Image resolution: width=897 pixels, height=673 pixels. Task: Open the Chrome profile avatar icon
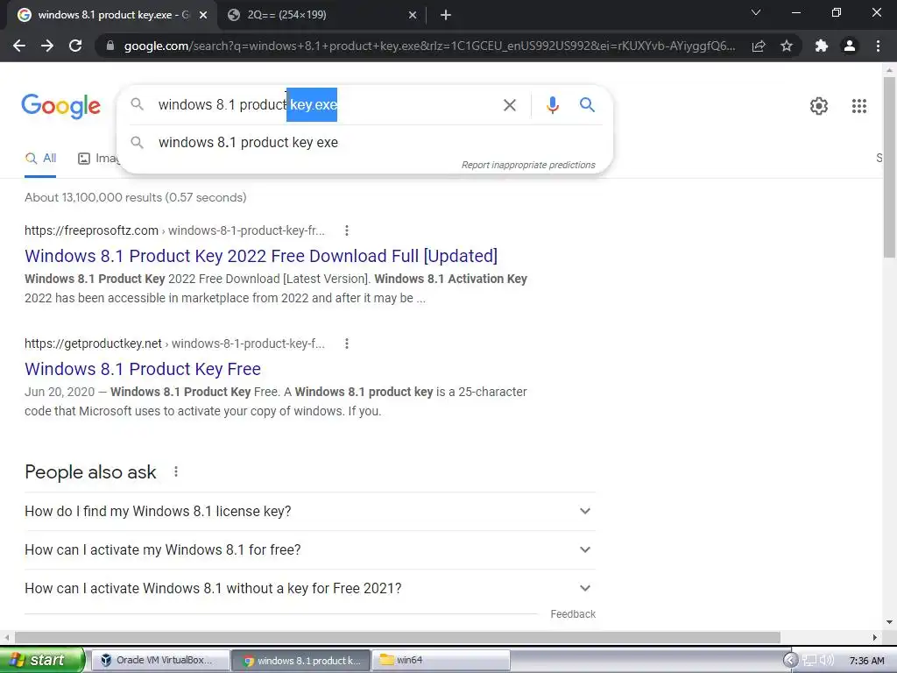850,46
